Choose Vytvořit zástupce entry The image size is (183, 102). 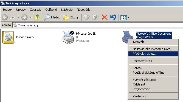click(x=153, y=80)
